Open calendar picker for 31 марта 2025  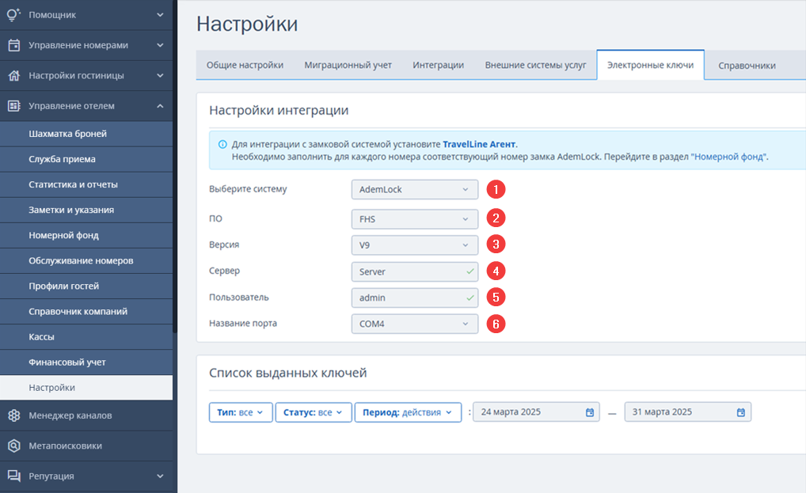pyautogui.click(x=741, y=412)
